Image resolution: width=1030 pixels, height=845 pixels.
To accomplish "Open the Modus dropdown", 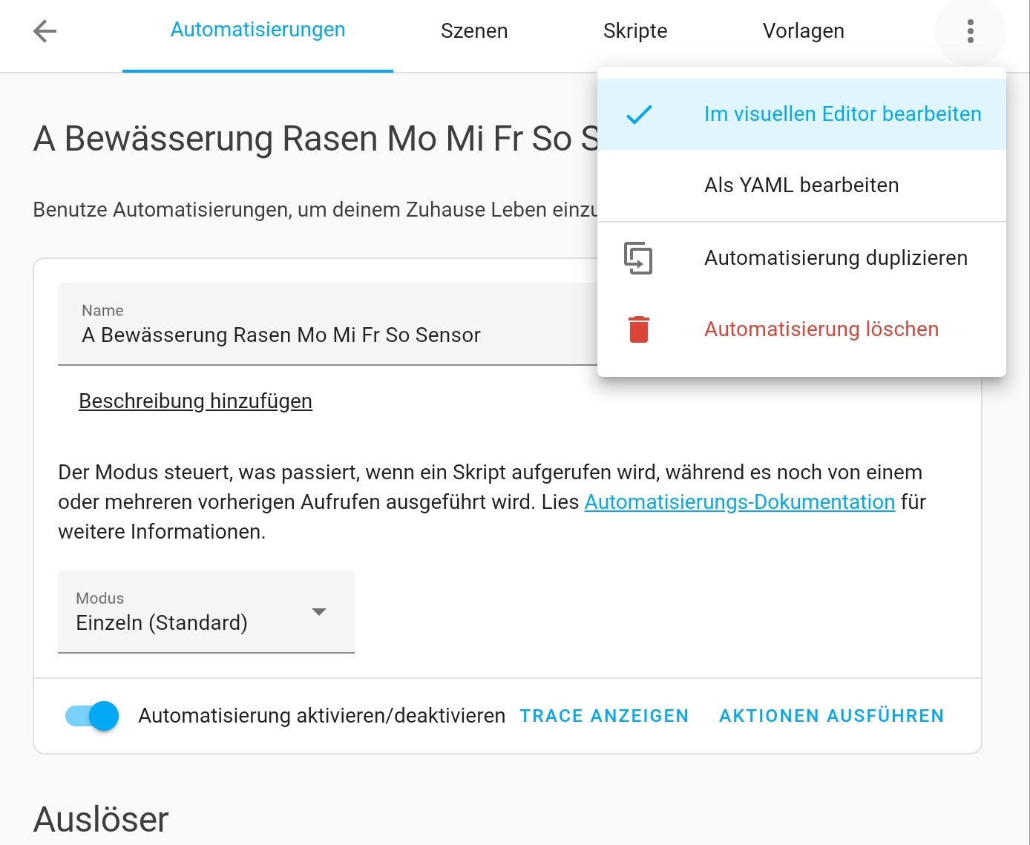I will [206, 612].
